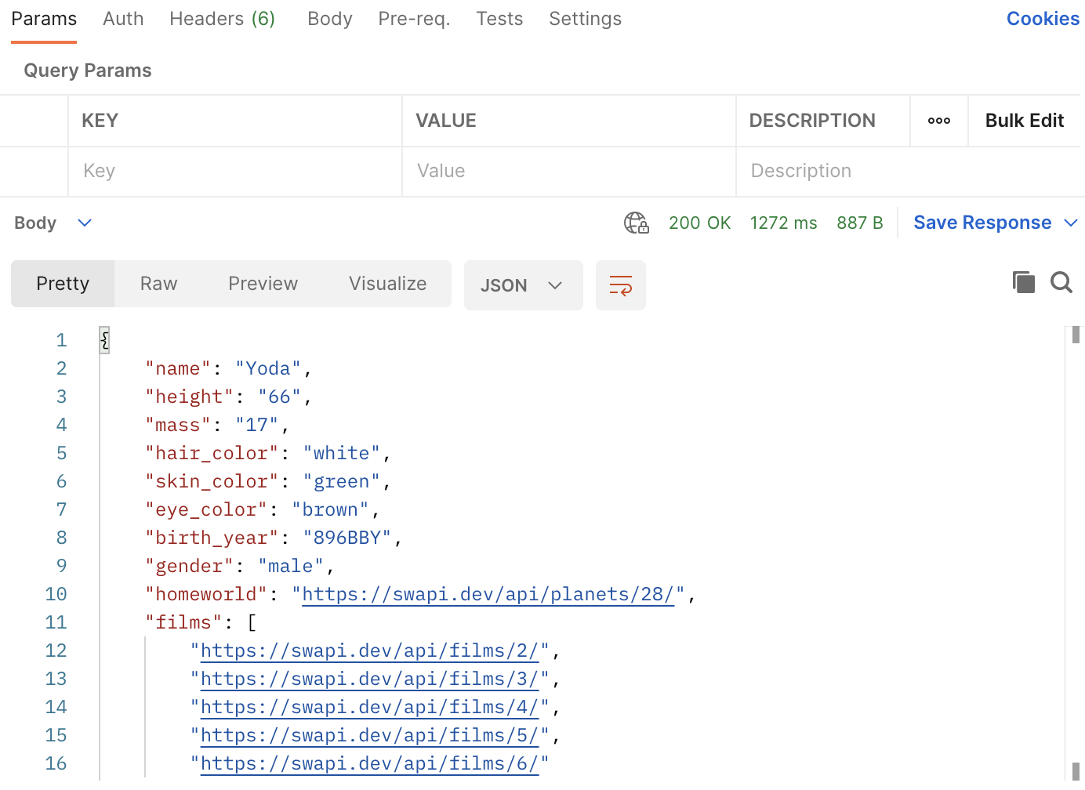Image resolution: width=1085 pixels, height=790 pixels.
Task: Switch to Raw response view
Action: [x=158, y=284]
